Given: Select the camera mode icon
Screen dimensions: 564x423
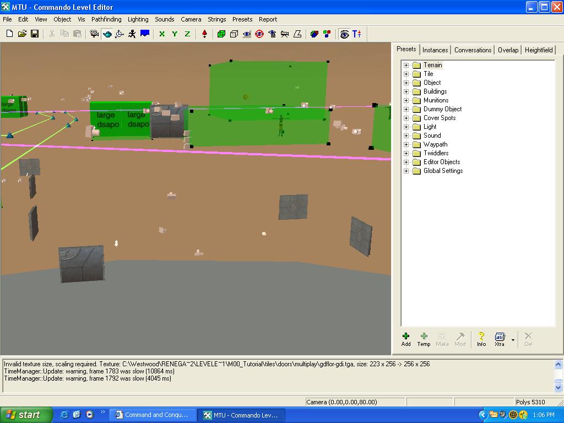Looking at the screenshot, I should click(95, 34).
